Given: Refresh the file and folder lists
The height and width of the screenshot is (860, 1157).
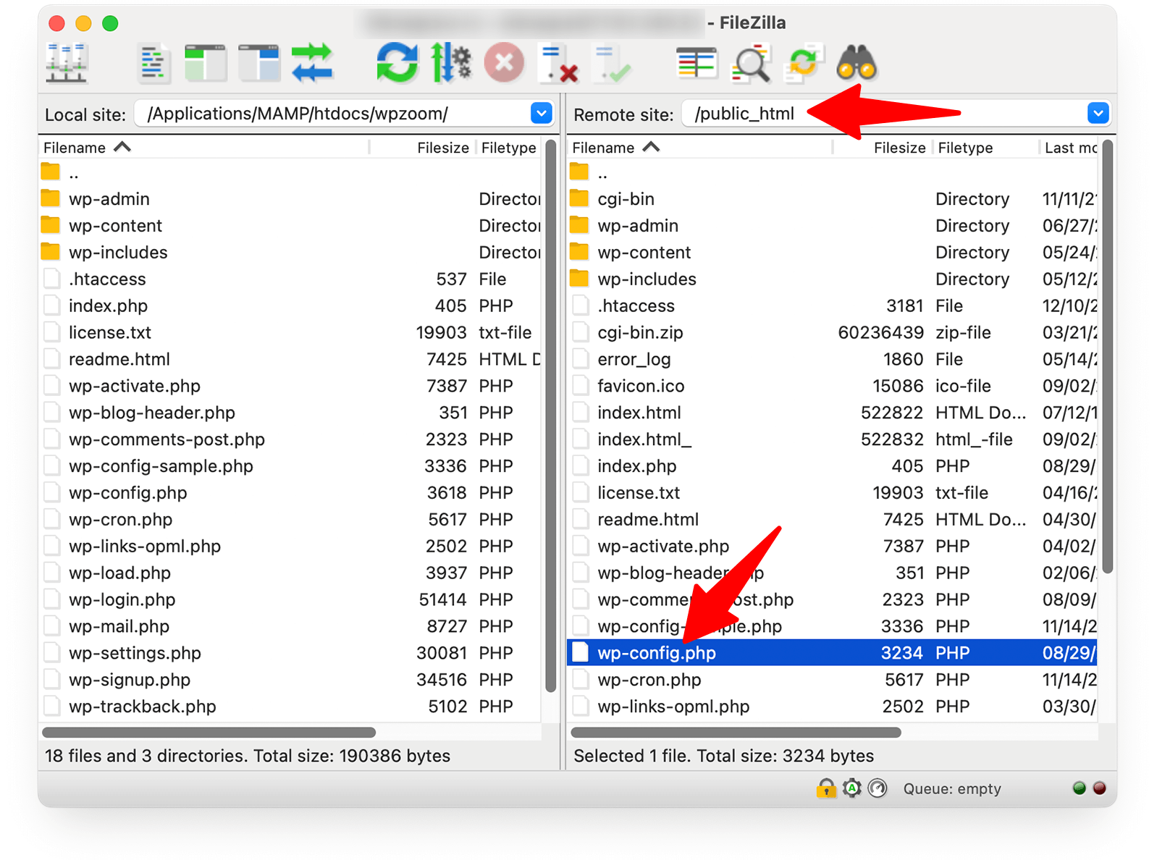Looking at the screenshot, I should (397, 63).
